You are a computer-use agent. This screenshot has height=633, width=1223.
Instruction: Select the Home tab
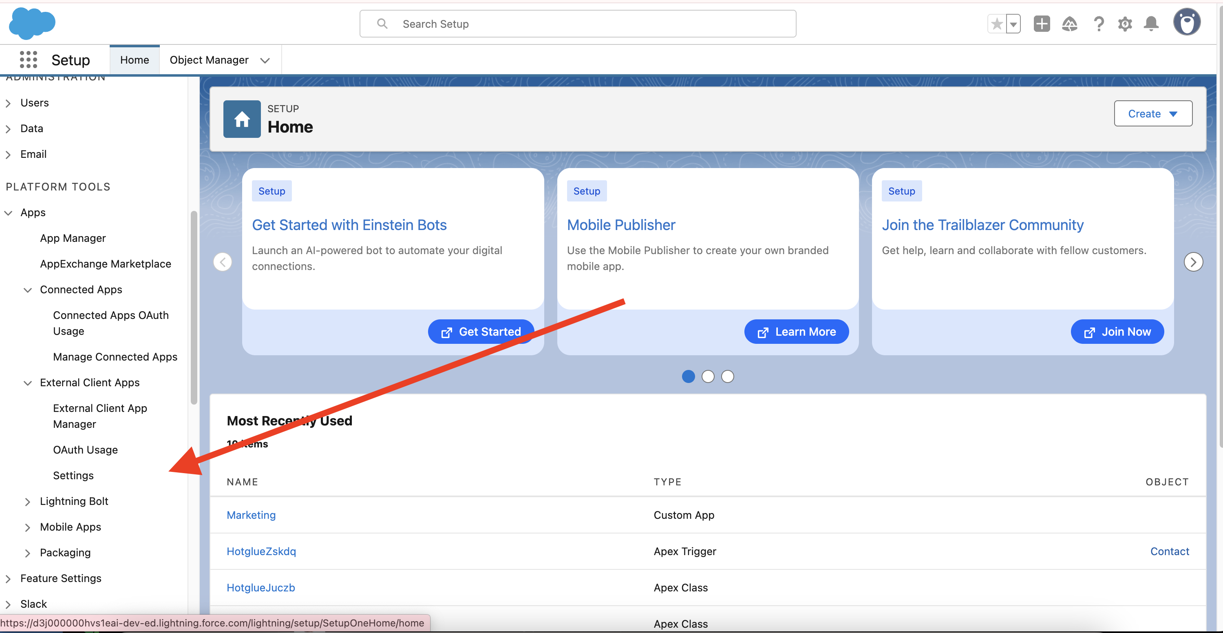click(135, 60)
